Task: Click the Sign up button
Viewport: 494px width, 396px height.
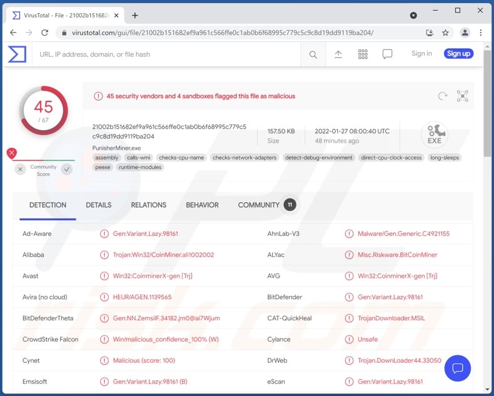Action: 458,54
